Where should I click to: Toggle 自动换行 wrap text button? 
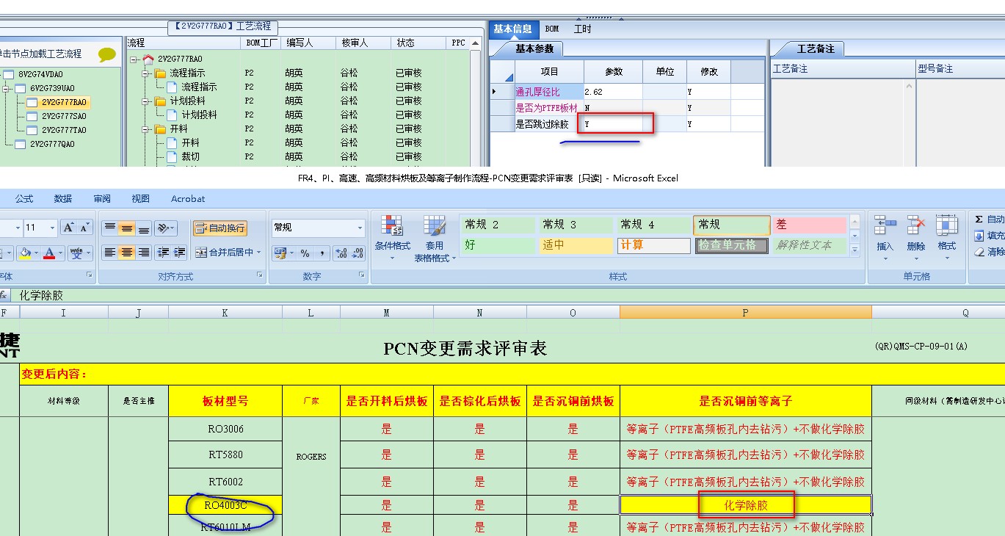[x=220, y=228]
